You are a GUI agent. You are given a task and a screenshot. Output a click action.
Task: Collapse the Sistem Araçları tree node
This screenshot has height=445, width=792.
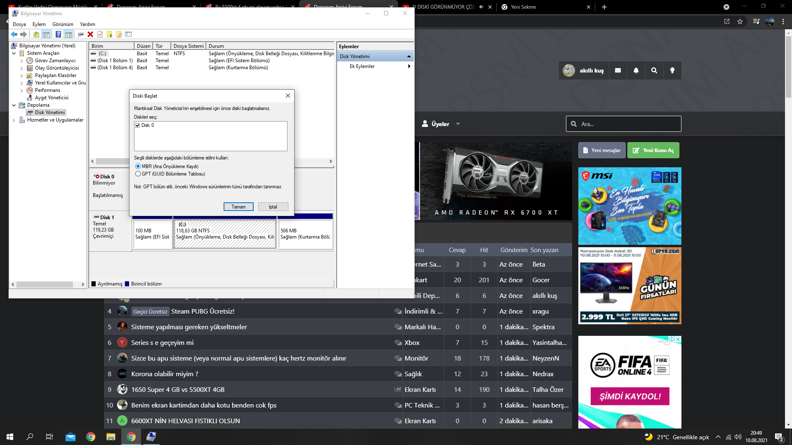point(14,53)
